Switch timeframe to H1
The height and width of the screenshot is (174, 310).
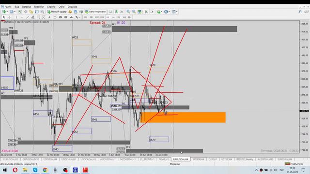click(108, 17)
